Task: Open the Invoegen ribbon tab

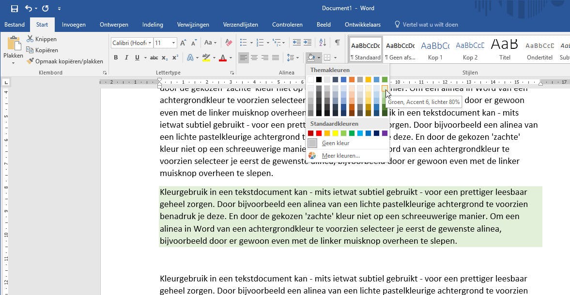Action: (74, 25)
